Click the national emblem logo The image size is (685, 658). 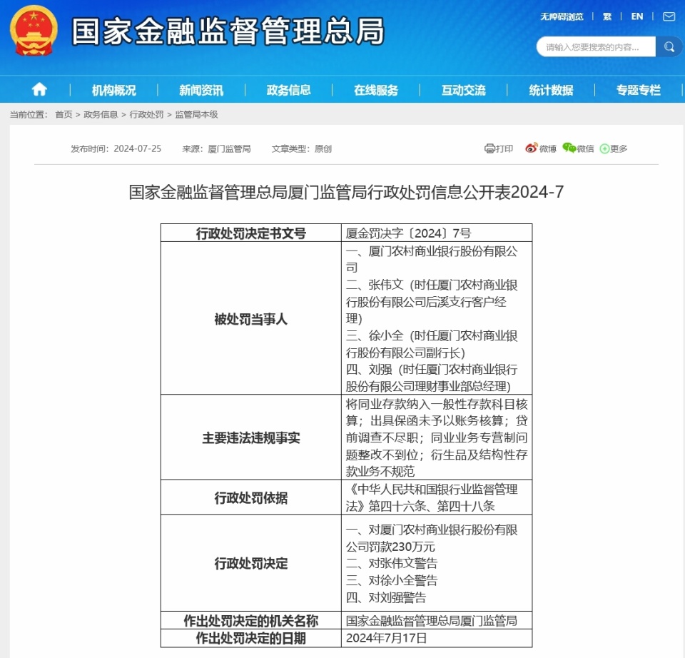click(34, 31)
